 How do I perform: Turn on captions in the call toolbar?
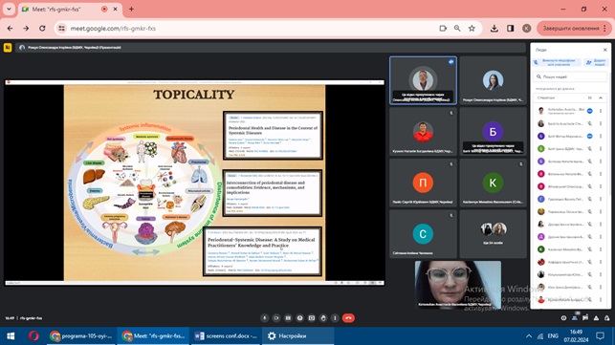tap(288, 318)
